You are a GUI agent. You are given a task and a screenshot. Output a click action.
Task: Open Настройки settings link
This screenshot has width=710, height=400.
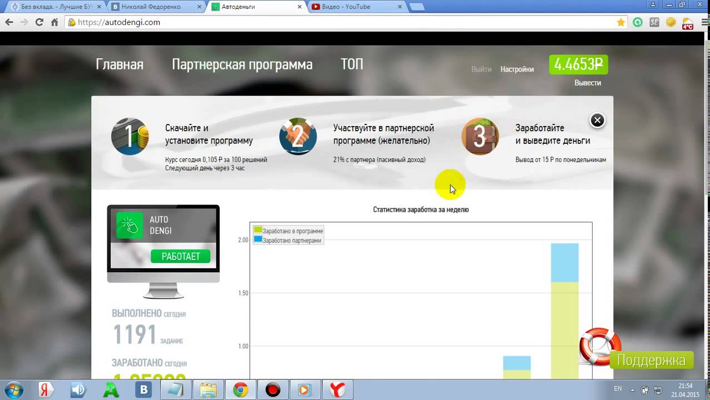[517, 69]
